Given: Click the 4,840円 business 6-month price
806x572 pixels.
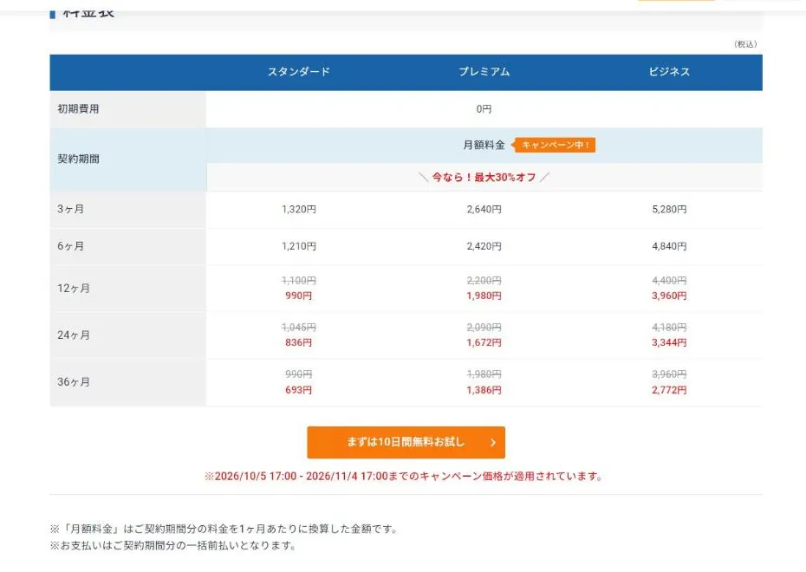Looking at the screenshot, I should [669, 246].
